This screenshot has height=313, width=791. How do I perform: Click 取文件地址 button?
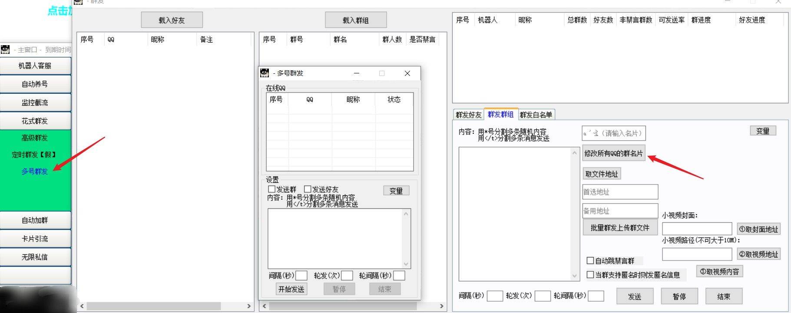coord(602,174)
